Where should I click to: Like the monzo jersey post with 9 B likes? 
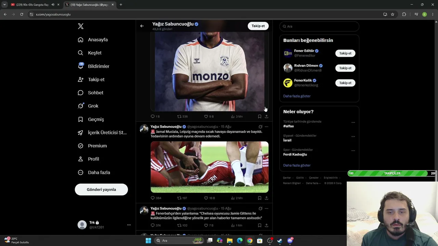209,117
